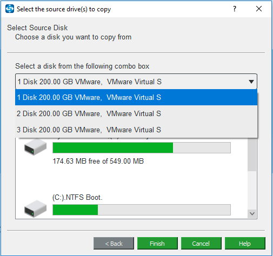This screenshot has height=256, width=273.
Task: Click the C: NTFS Boot usage bar
Action: point(142,210)
